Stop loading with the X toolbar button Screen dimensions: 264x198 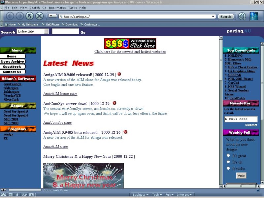pyautogui.click(x=39, y=16)
